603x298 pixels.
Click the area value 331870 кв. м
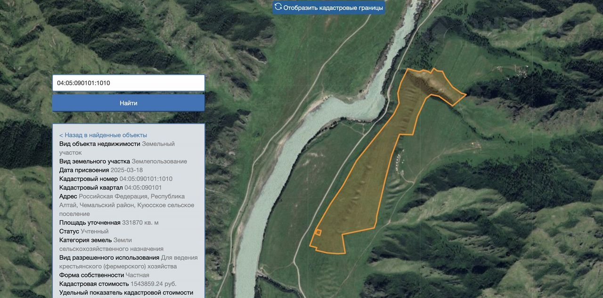[x=140, y=223]
